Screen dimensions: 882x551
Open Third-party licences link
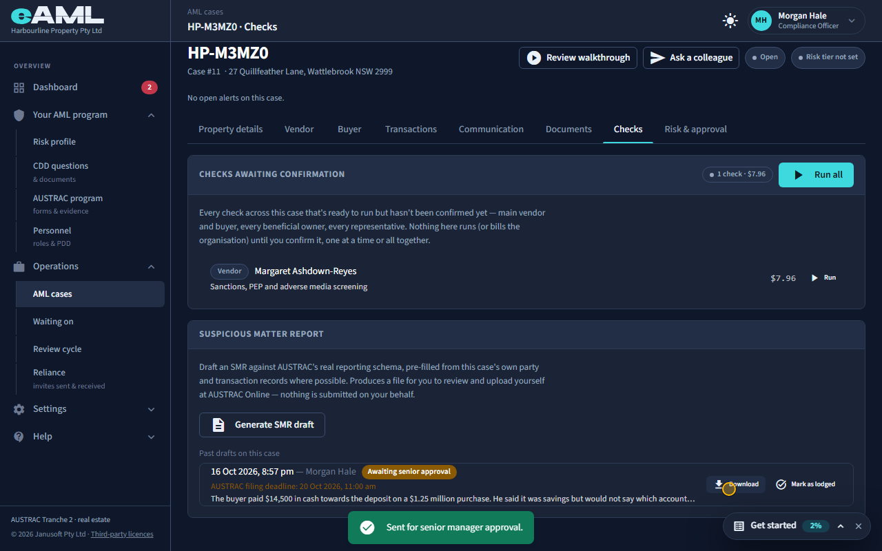122,534
